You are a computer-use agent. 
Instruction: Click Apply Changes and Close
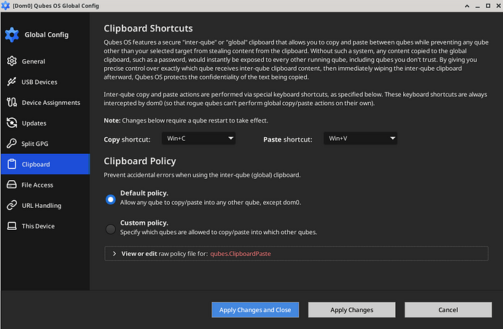point(255,310)
